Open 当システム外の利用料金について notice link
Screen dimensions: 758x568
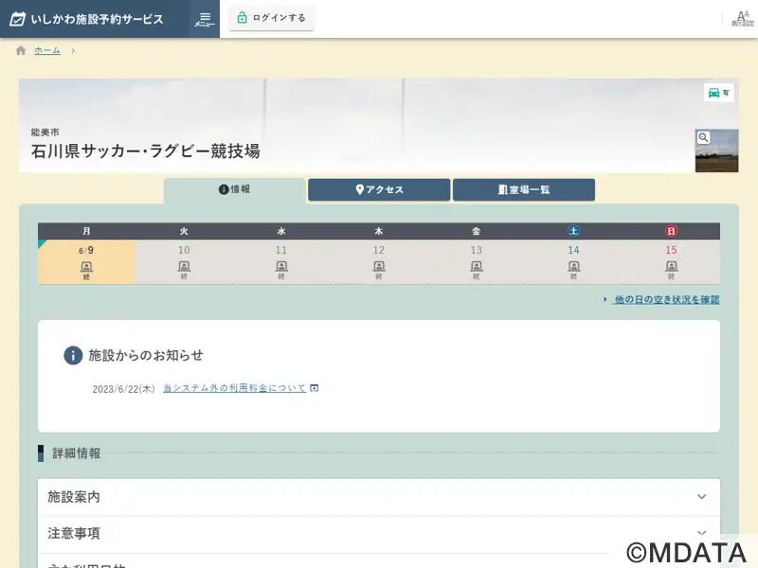(234, 388)
